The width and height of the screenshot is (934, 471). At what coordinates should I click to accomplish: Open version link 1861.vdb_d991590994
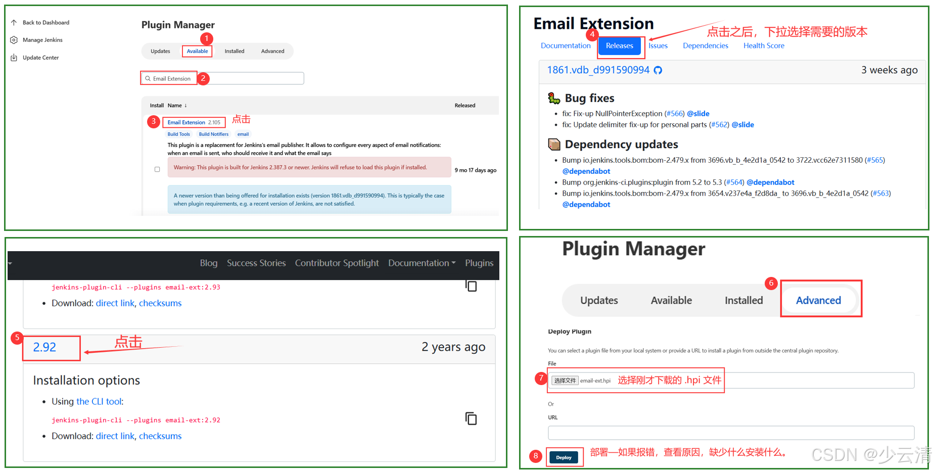[x=598, y=70]
